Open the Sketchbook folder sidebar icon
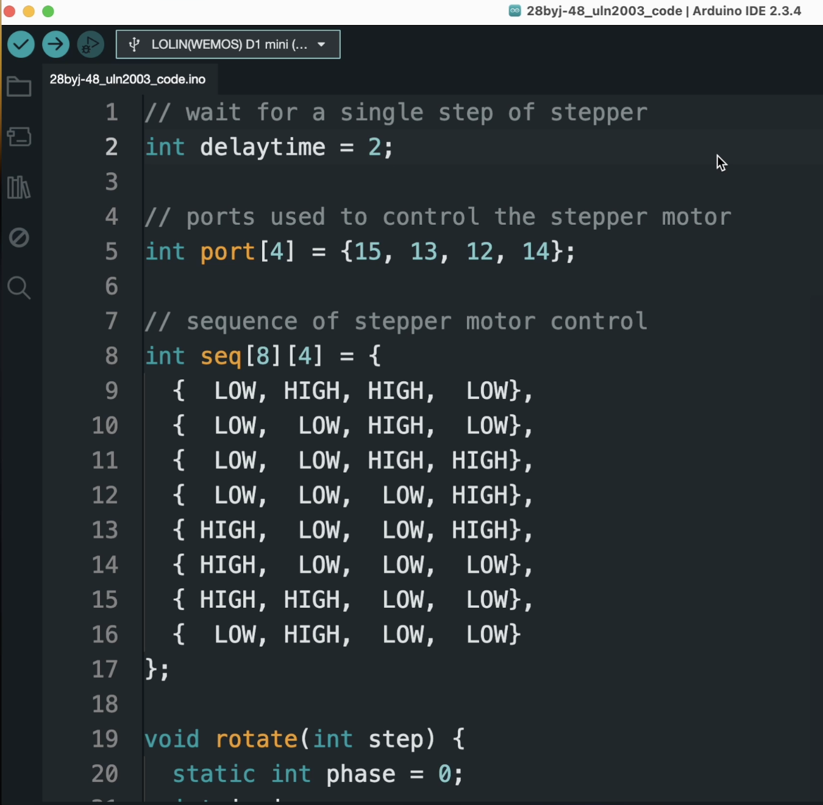This screenshot has width=823, height=805. click(x=19, y=87)
